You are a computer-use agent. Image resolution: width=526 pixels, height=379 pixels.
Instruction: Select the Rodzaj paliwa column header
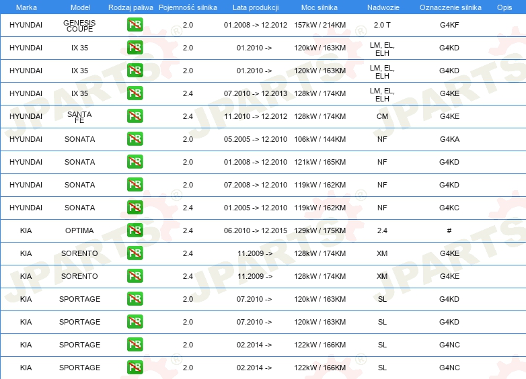tap(130, 7)
